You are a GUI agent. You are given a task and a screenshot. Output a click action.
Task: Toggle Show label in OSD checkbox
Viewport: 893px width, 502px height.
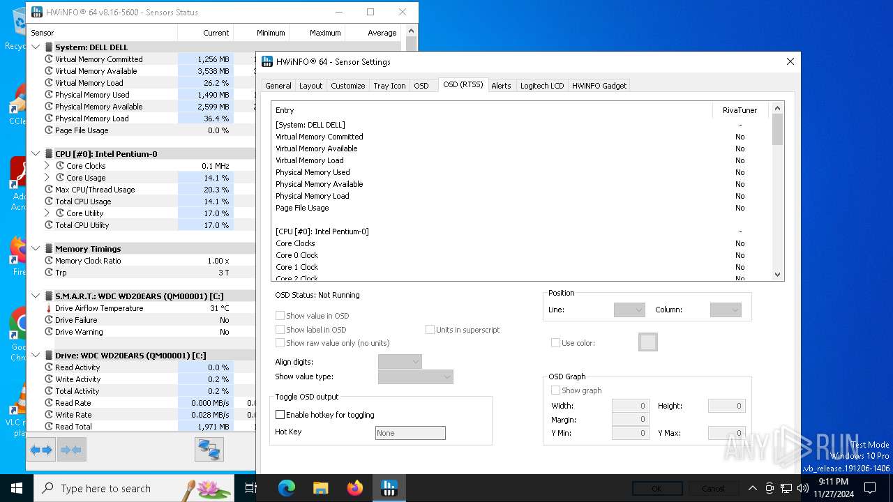click(x=280, y=330)
